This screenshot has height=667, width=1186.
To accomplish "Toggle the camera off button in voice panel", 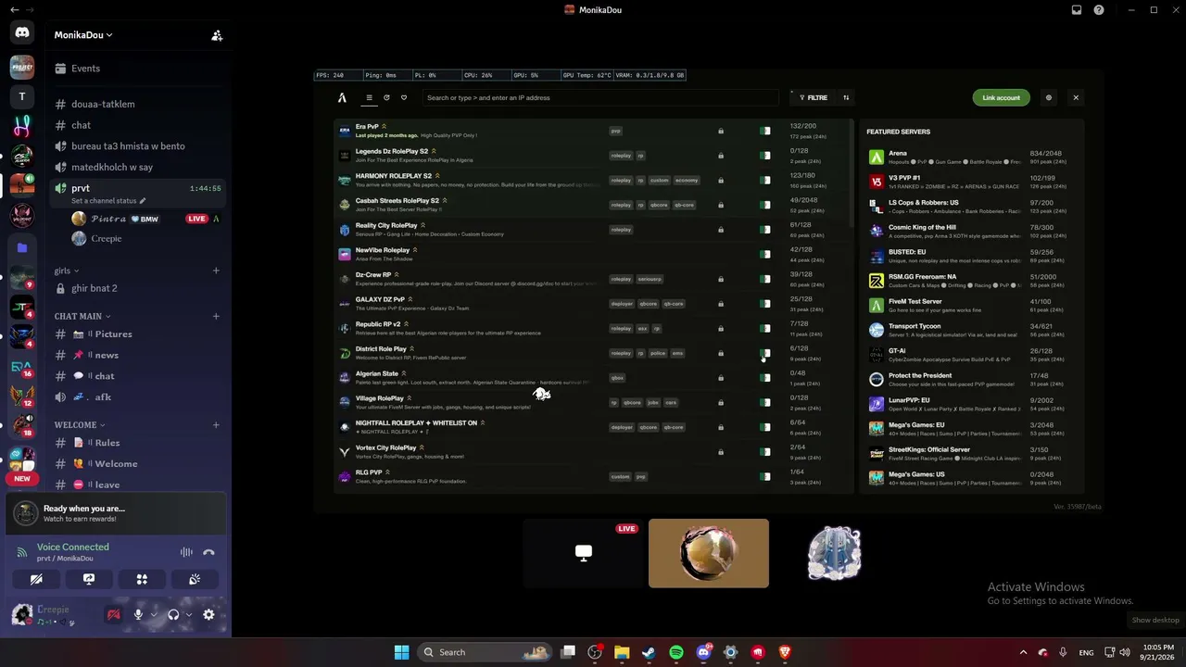I will point(36,579).
